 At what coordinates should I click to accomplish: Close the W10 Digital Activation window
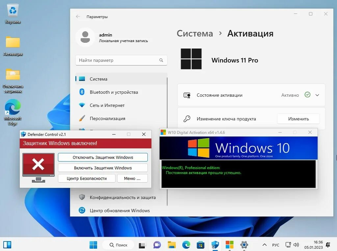[x=310, y=132]
